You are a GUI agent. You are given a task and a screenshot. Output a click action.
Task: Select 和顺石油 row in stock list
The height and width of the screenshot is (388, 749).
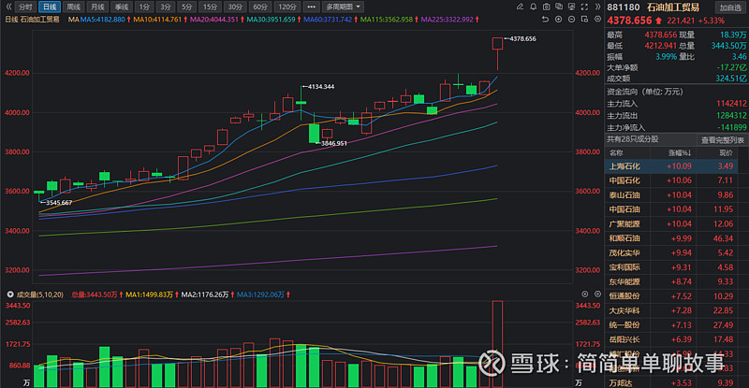(x=671, y=238)
